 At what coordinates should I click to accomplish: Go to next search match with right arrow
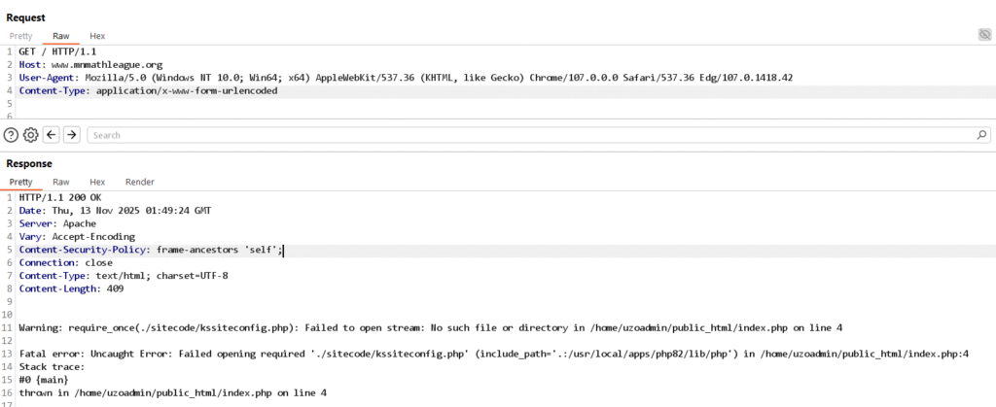coord(71,135)
